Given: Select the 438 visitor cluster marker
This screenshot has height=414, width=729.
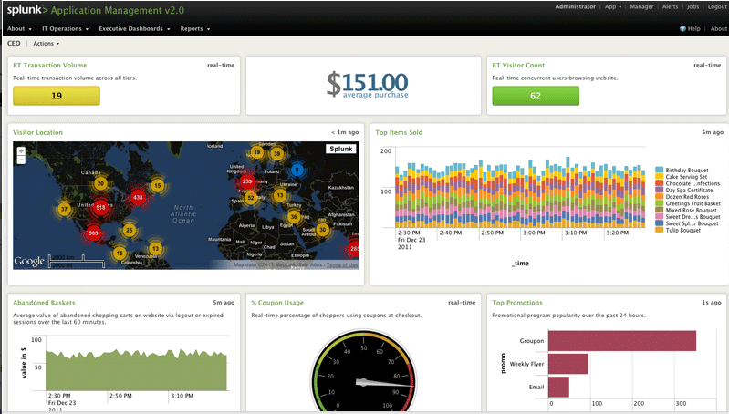Looking at the screenshot, I should [138, 198].
